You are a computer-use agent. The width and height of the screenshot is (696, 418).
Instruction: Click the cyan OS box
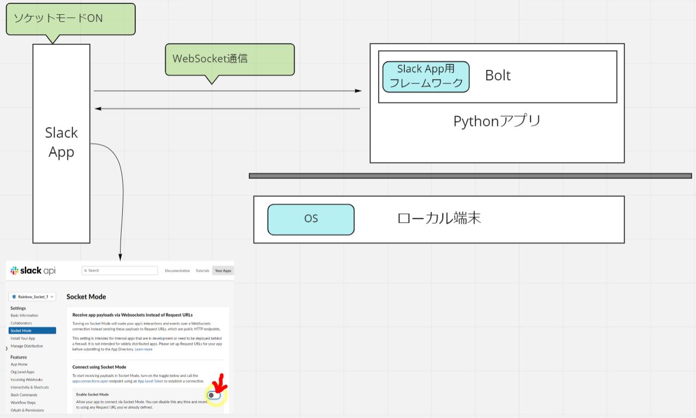tap(310, 219)
